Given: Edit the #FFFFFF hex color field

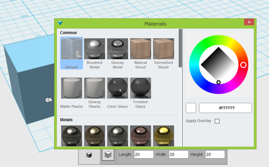Looking at the screenshot, I should (225, 108).
